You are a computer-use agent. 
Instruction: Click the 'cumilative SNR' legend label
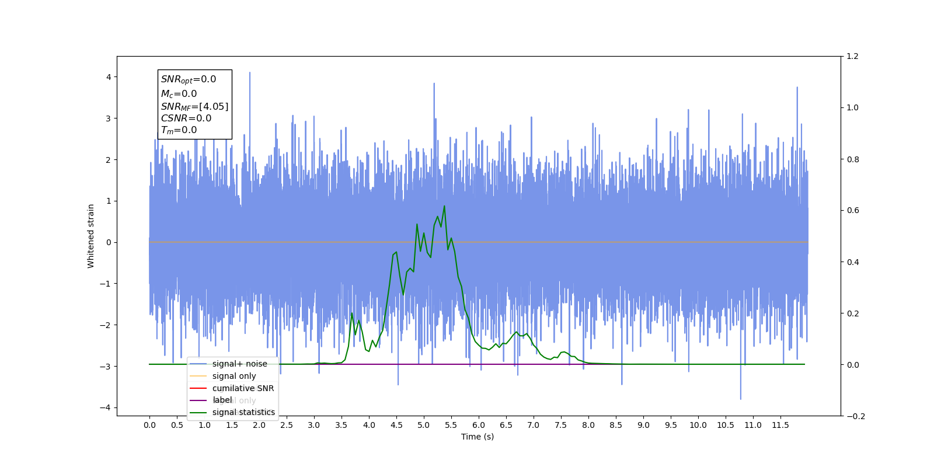(x=243, y=388)
